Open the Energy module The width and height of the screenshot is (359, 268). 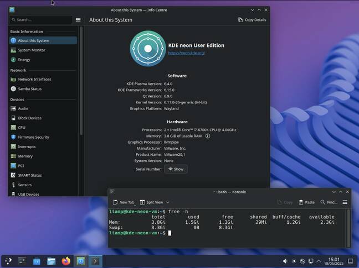click(43, 60)
